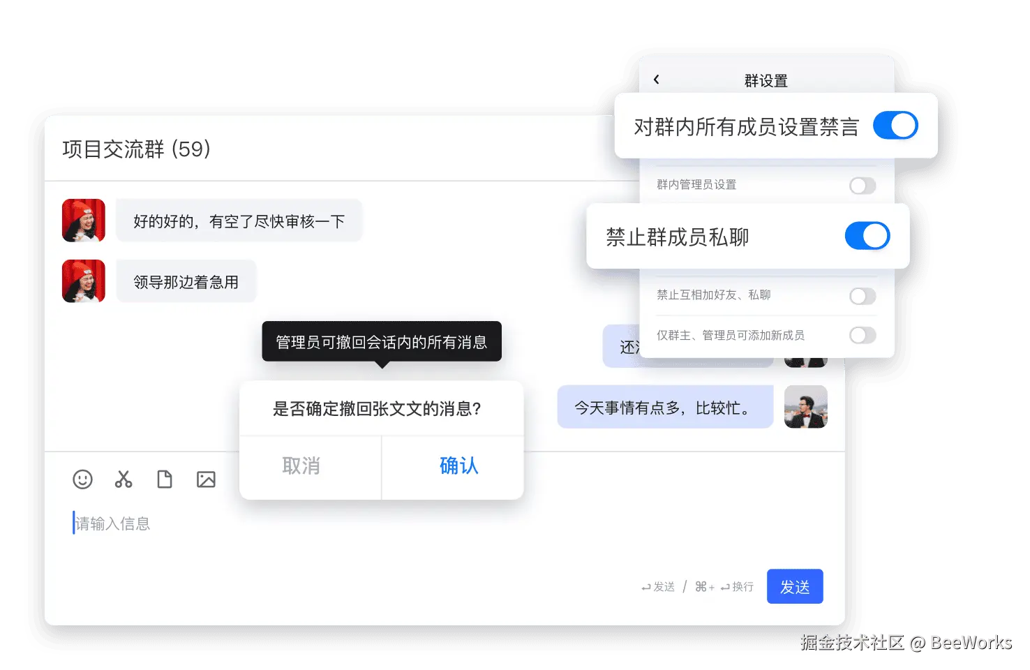Enable 群内管理员设置 switch
The height and width of the screenshot is (670, 1030).
click(x=863, y=186)
